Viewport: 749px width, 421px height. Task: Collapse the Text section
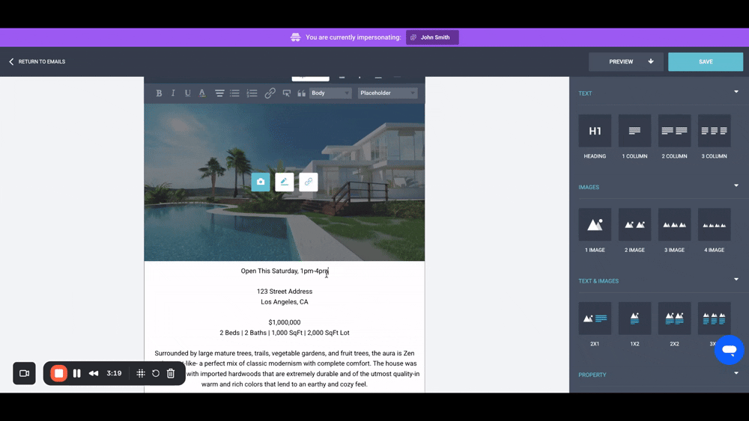point(736,91)
